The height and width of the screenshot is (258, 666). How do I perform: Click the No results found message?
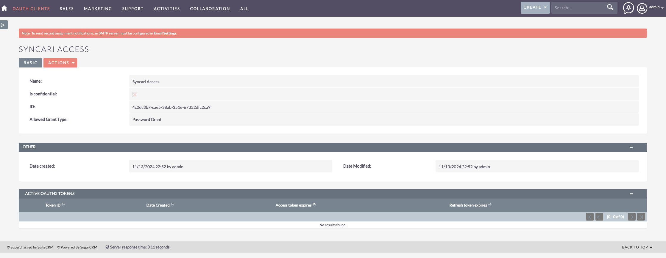coord(333,225)
